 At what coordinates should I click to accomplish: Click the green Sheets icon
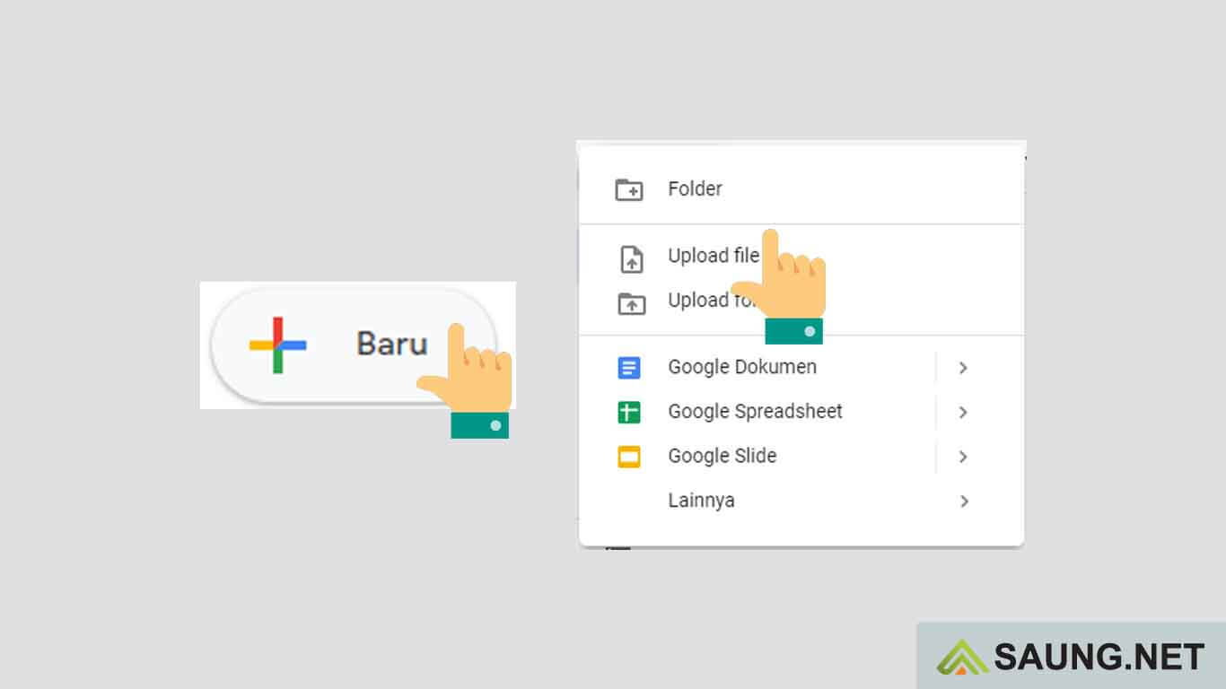click(629, 413)
